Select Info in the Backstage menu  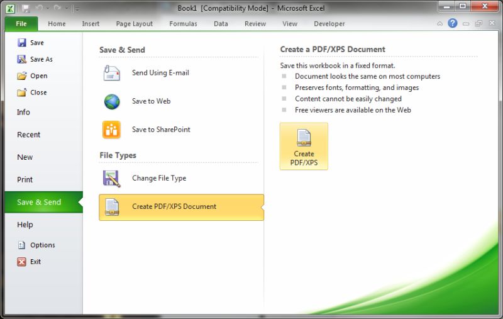coord(23,113)
